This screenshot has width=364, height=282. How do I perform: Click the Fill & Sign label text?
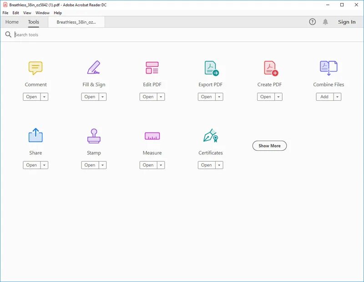point(94,84)
